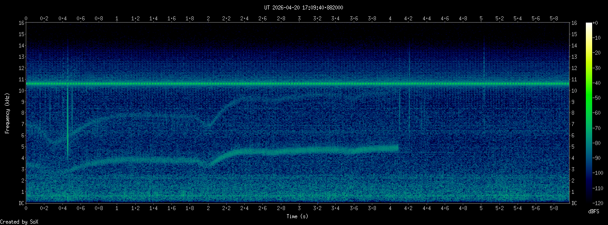
Task: Click the "Time (s)" axis label
Action: [298, 216]
